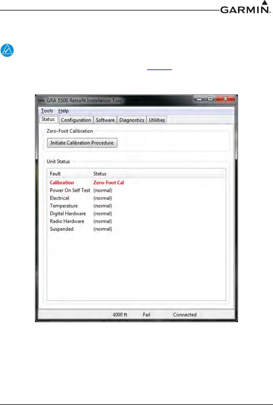The image size is (273, 405).
Task: Maximize the Retrofit Installation Tool window
Action: [x=210, y=99]
